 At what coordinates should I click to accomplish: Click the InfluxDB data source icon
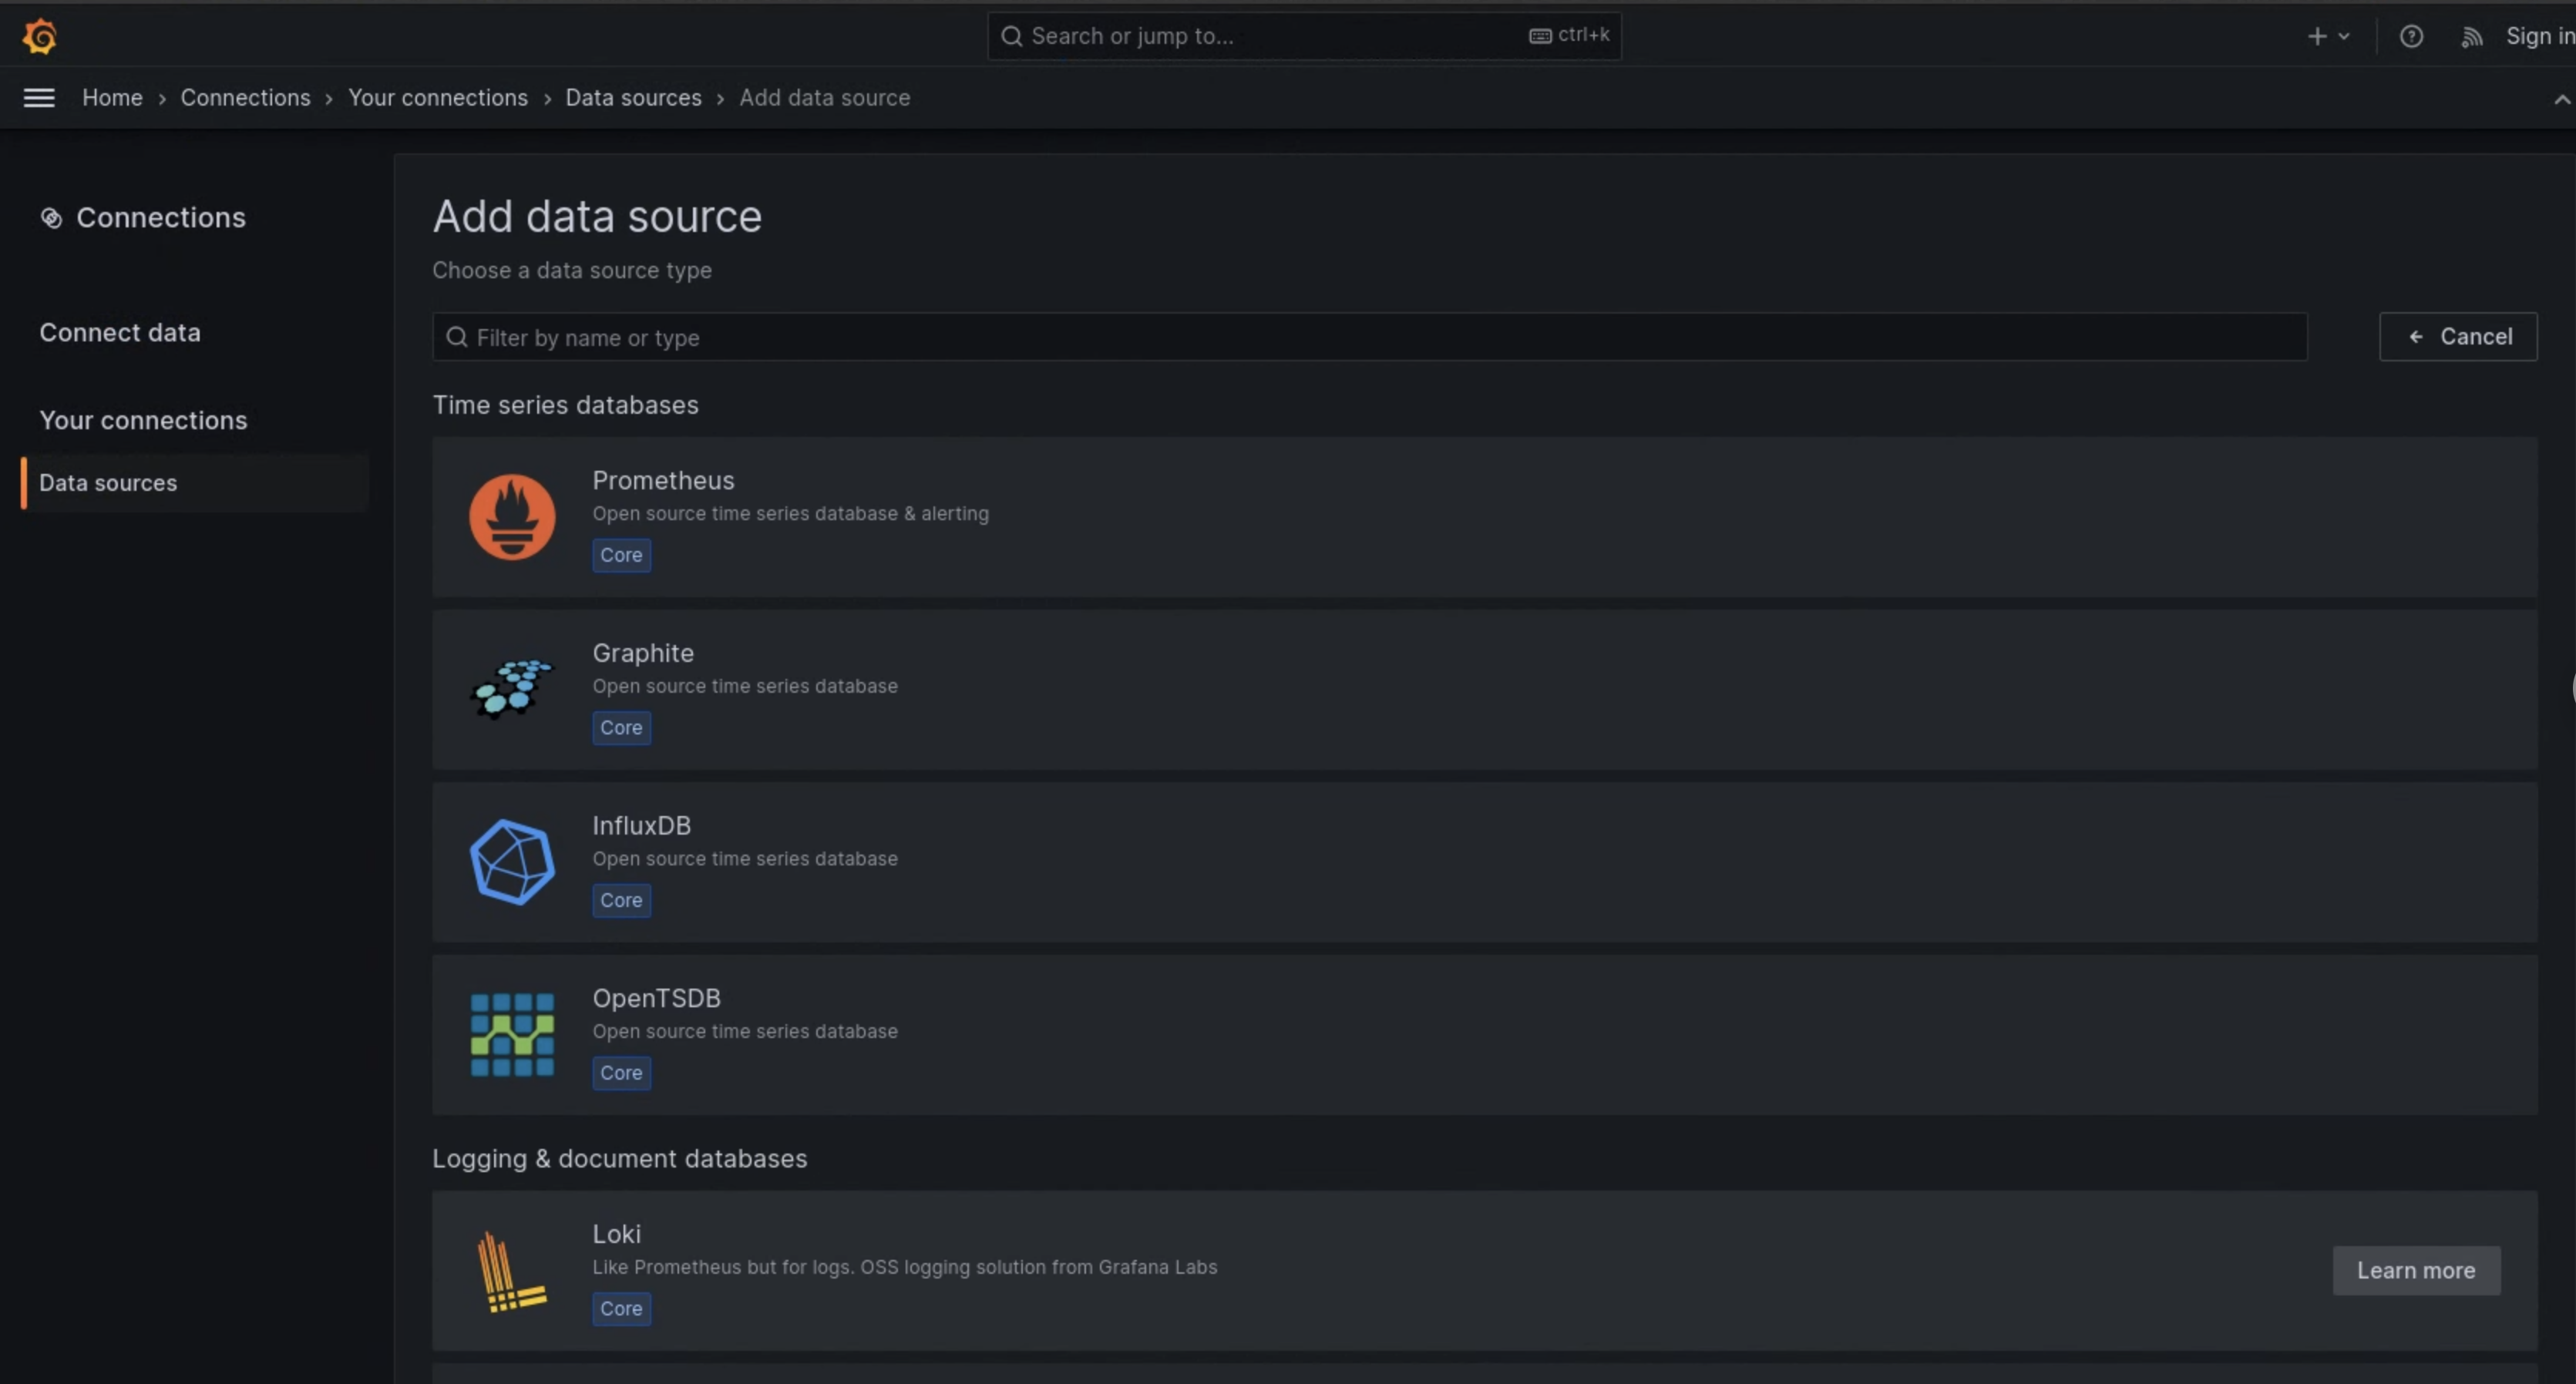tap(512, 861)
